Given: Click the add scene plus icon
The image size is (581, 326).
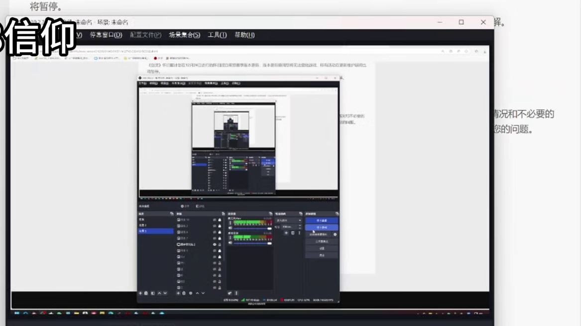Looking at the screenshot, I should tap(140, 293).
